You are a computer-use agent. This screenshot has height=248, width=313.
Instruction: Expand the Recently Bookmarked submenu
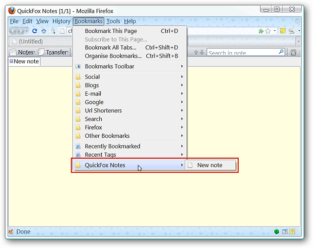tap(130, 146)
